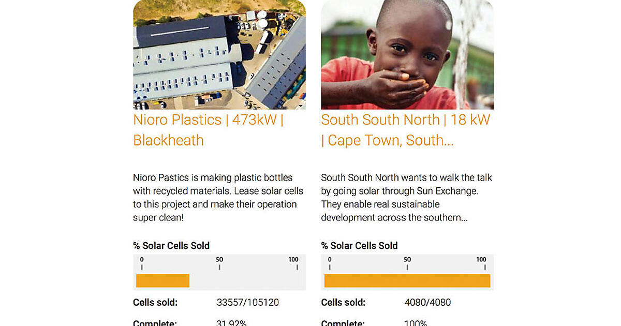The width and height of the screenshot is (621, 326).
Task: Click the South South North full progress bar
Action: pyautogui.click(x=407, y=281)
